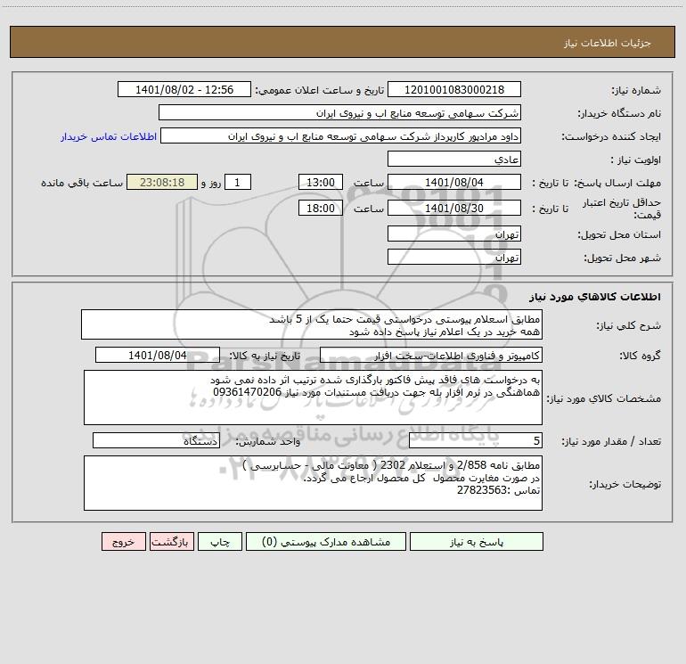This screenshot has width=686, height=664.
Task: Click the countdown timer 23:08:18
Action: tap(162, 182)
